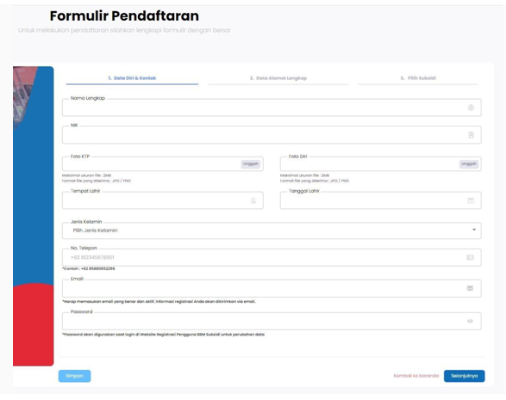The height and width of the screenshot is (400, 506).
Task: Switch to Data Alamat Lengkap tab
Action: coord(278,78)
